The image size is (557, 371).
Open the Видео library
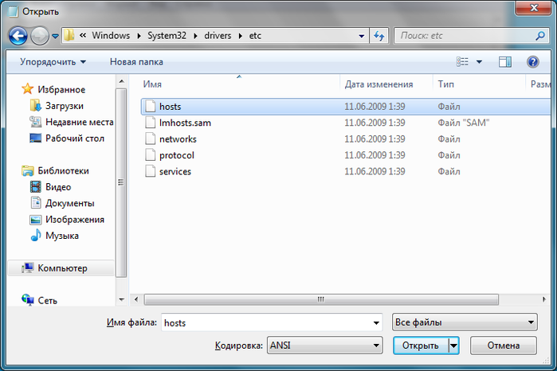58,187
